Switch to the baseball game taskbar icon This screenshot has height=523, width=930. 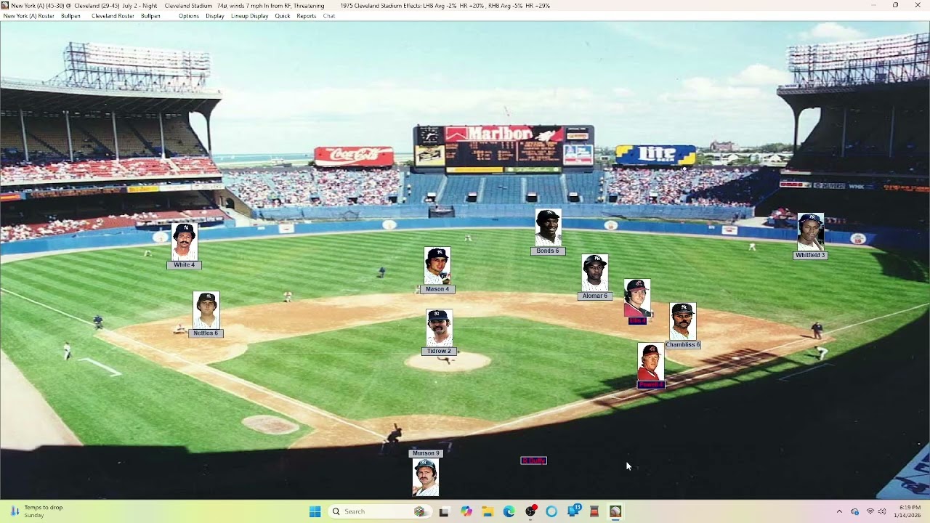coord(615,511)
